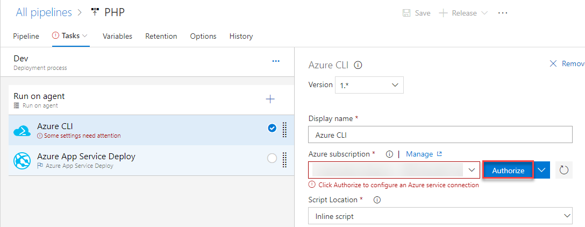The image size is (585, 227).
Task: Click the Save disk icon
Action: (406, 13)
